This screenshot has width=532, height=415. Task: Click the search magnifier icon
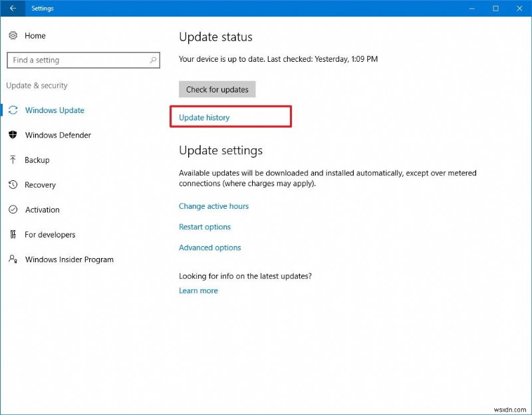point(152,60)
